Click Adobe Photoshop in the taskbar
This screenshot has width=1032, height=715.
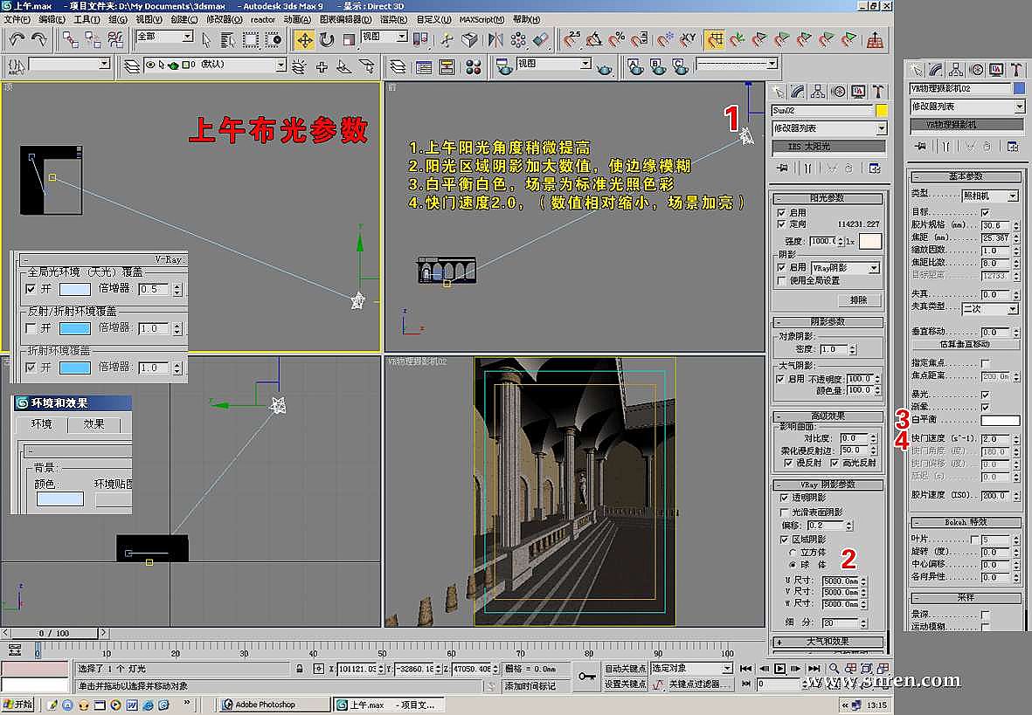266,705
